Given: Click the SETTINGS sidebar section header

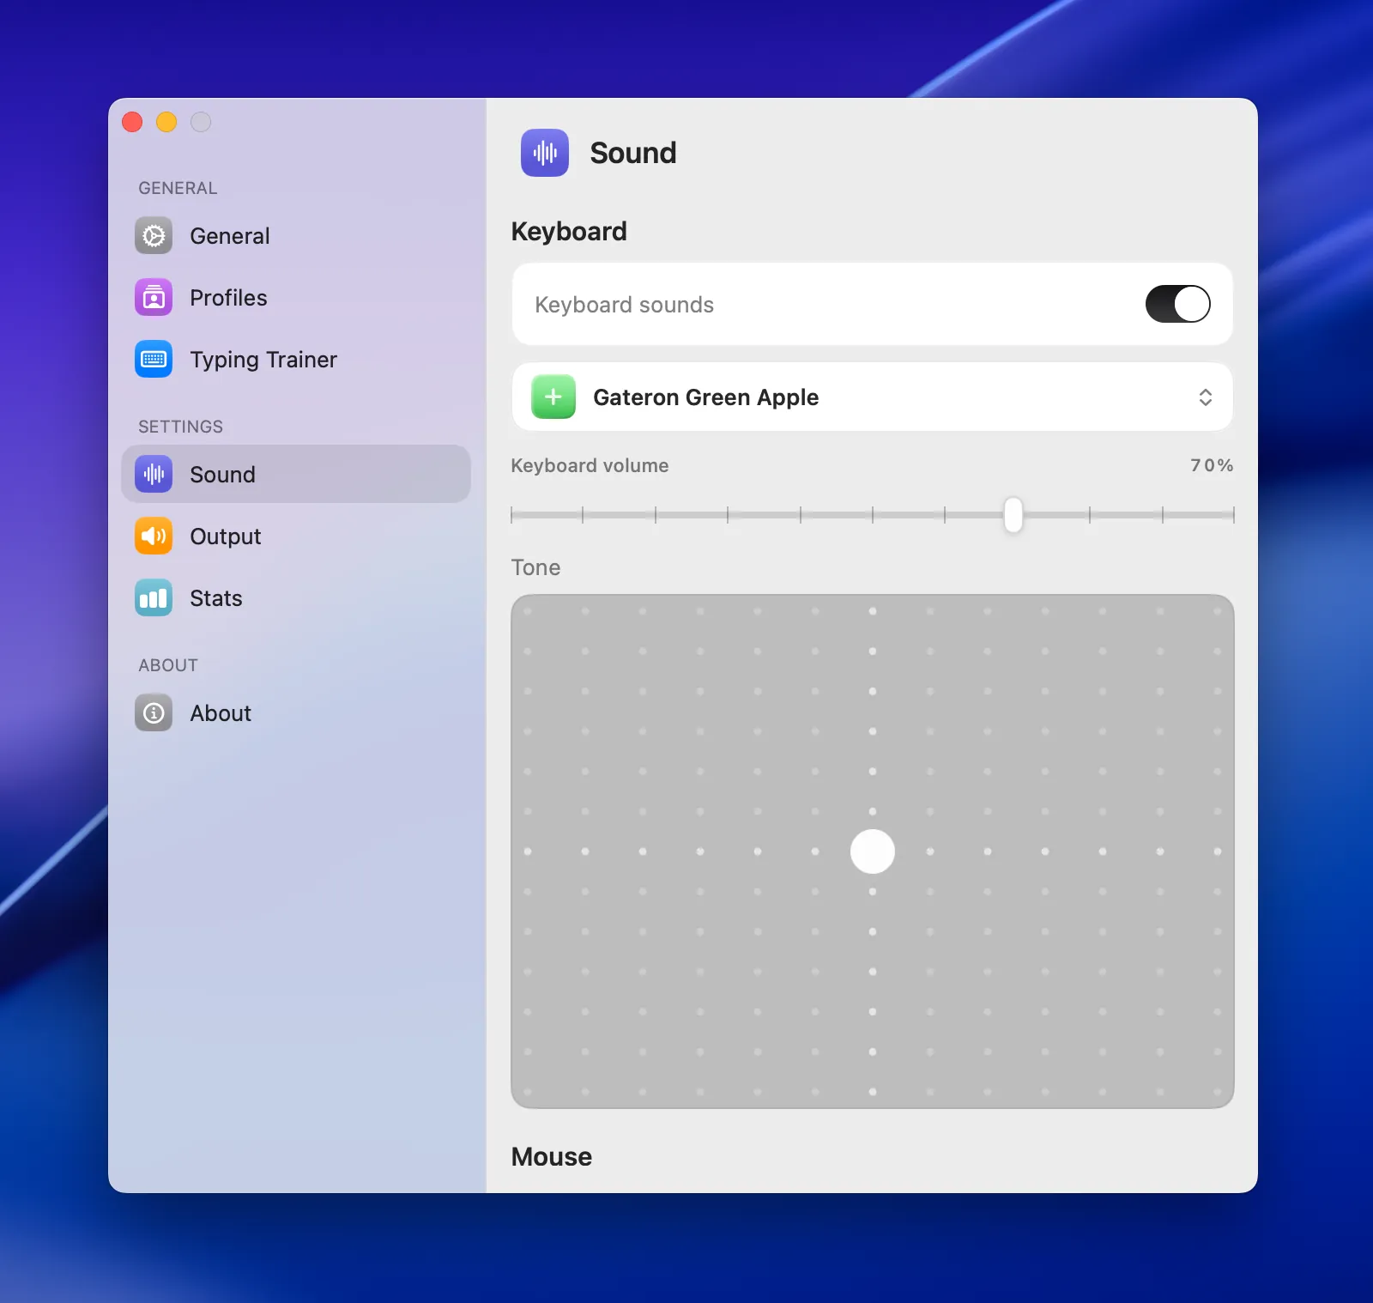Looking at the screenshot, I should click(180, 427).
